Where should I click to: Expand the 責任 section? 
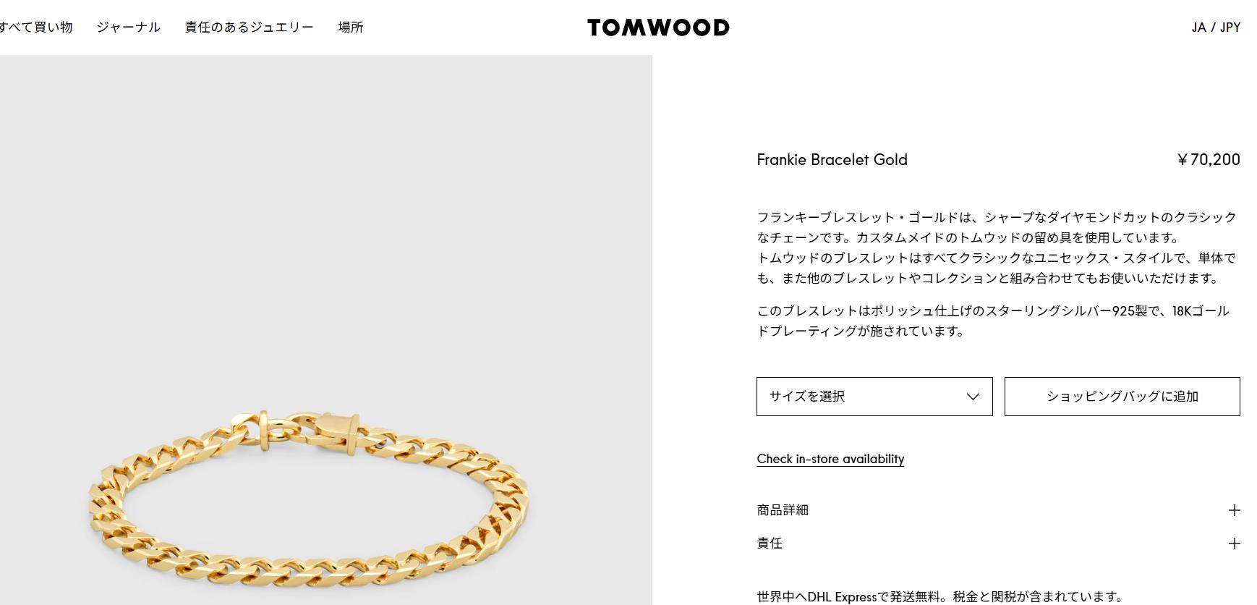click(998, 543)
